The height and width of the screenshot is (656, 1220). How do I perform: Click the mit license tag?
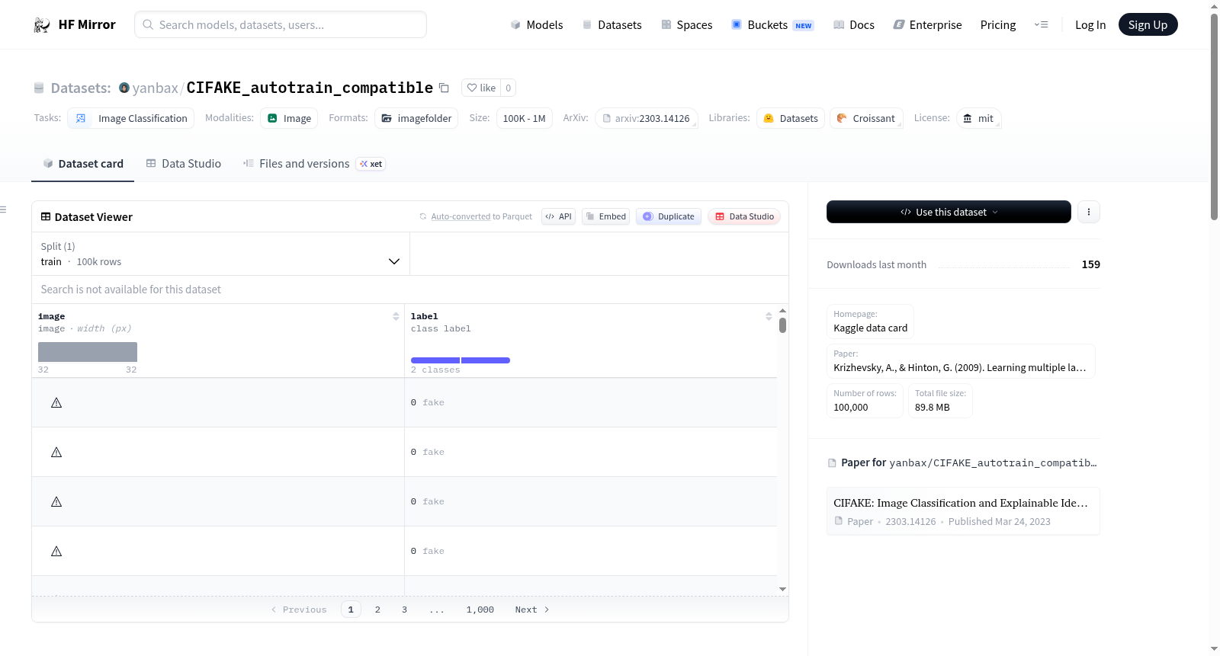(x=978, y=118)
